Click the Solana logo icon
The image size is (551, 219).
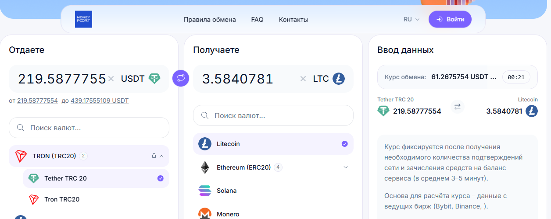click(205, 191)
